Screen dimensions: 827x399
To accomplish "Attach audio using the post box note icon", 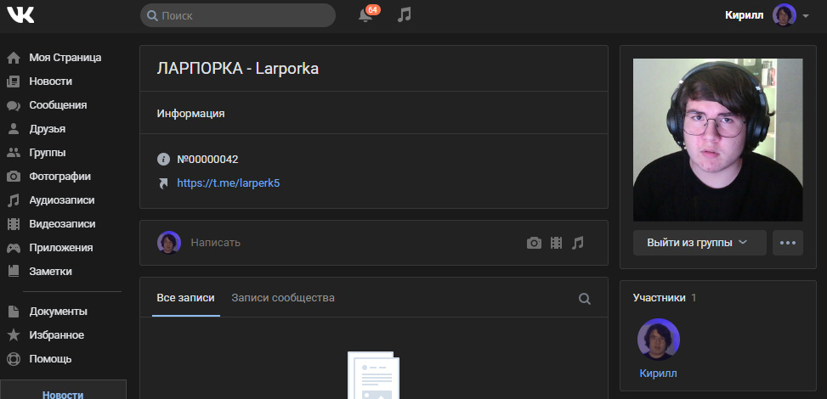I will pyautogui.click(x=578, y=243).
